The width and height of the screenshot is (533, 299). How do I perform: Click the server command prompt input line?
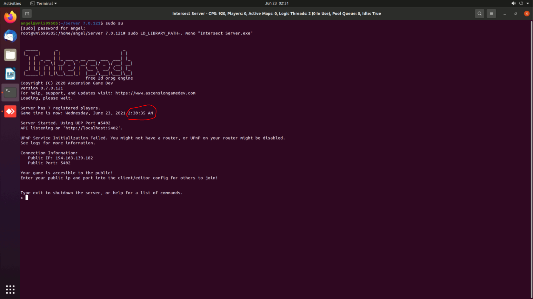pos(26,198)
